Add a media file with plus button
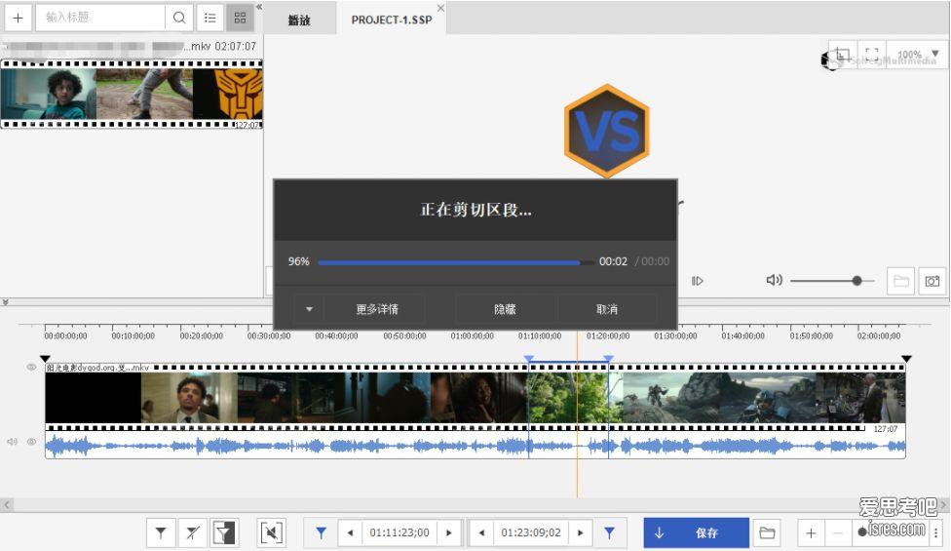The width and height of the screenshot is (951, 551). (x=19, y=18)
